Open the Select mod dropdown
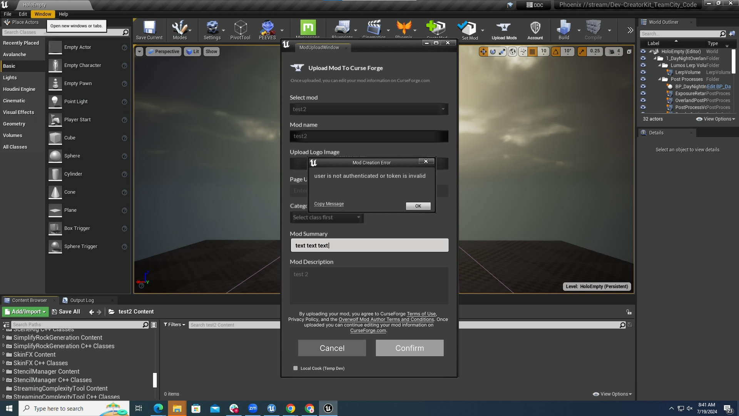This screenshot has width=739, height=416. [369, 109]
